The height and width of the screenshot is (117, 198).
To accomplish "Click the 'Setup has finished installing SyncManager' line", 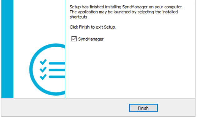I will [126, 7].
